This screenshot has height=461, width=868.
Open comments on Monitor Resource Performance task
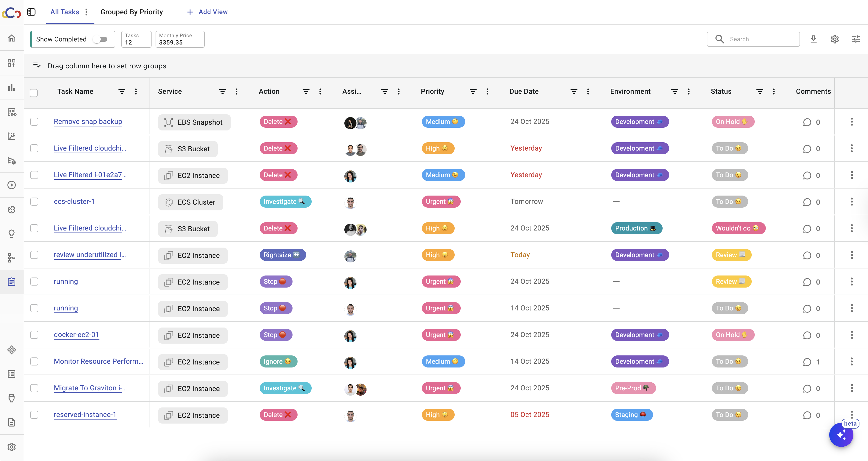pos(807,362)
